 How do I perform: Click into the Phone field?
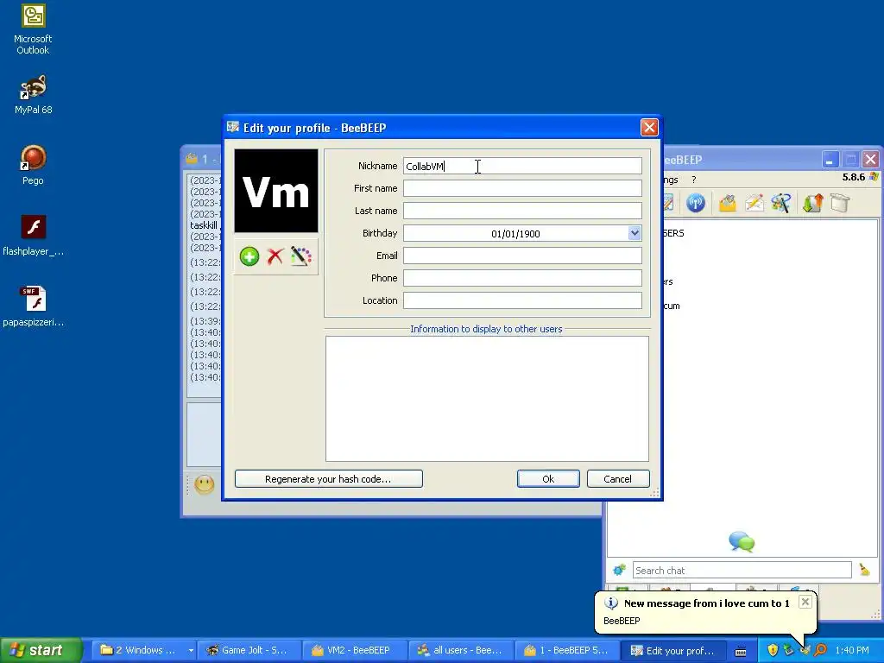pos(522,278)
